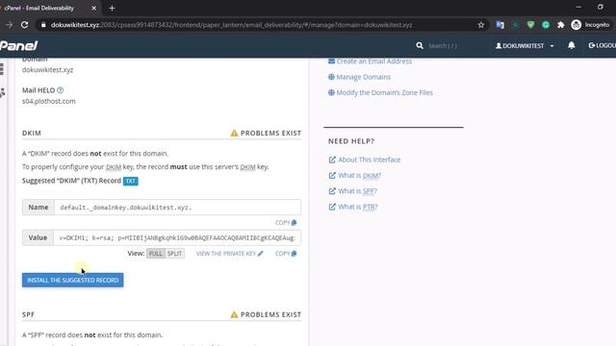The width and height of the screenshot is (616, 346).
Task: Open the DOKUWIKITEST user dropdown
Action: pyautogui.click(x=525, y=46)
